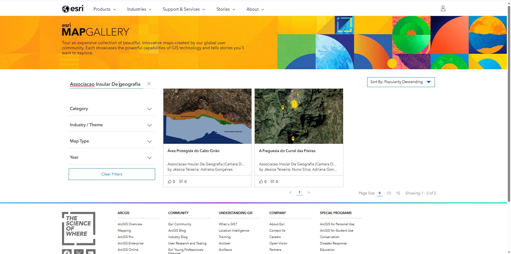Image resolution: width=511 pixels, height=254 pixels.
Task: Open Esri Community footer link
Action: pyautogui.click(x=180, y=224)
